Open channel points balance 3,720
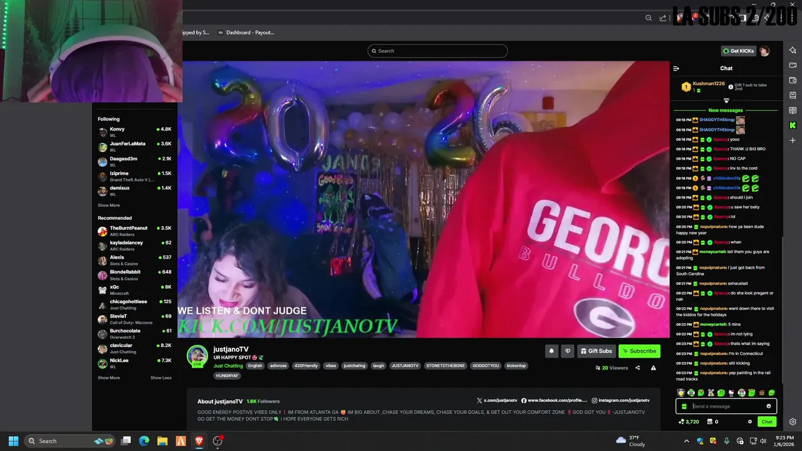The height and width of the screenshot is (451, 802). pos(689,422)
